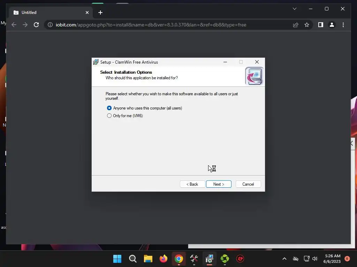Open network status tray icon
The height and width of the screenshot is (267, 357).
coord(306,259)
